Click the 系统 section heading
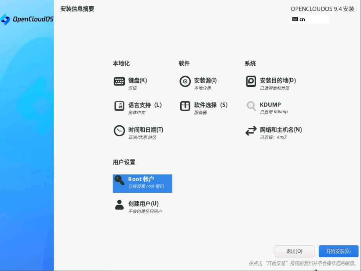The height and width of the screenshot is (271, 361). click(250, 63)
